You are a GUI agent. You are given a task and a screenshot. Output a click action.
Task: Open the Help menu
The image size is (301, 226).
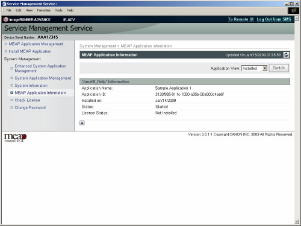[70, 10]
